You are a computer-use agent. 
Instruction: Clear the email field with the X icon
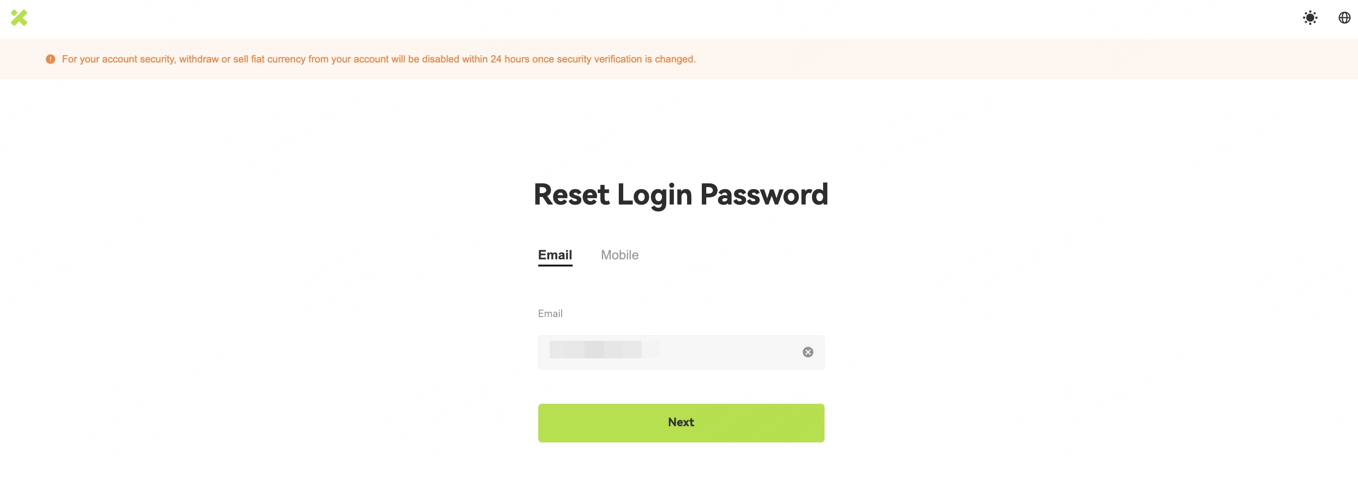point(807,352)
